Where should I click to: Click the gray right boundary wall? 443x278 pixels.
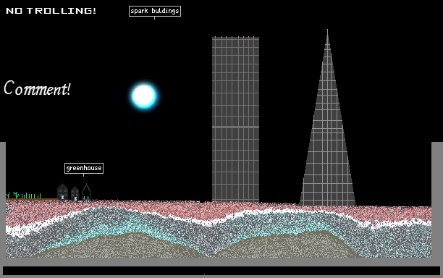[437, 203]
